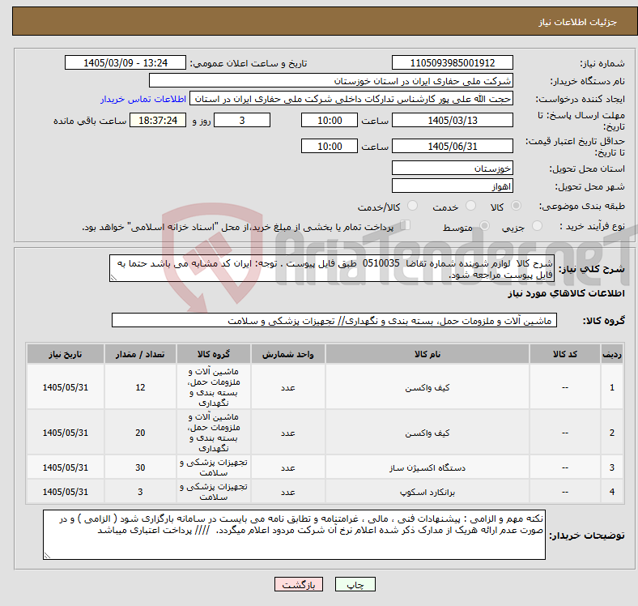Click the گروه کالا column header
The height and width of the screenshot is (606, 638).
[x=214, y=354]
